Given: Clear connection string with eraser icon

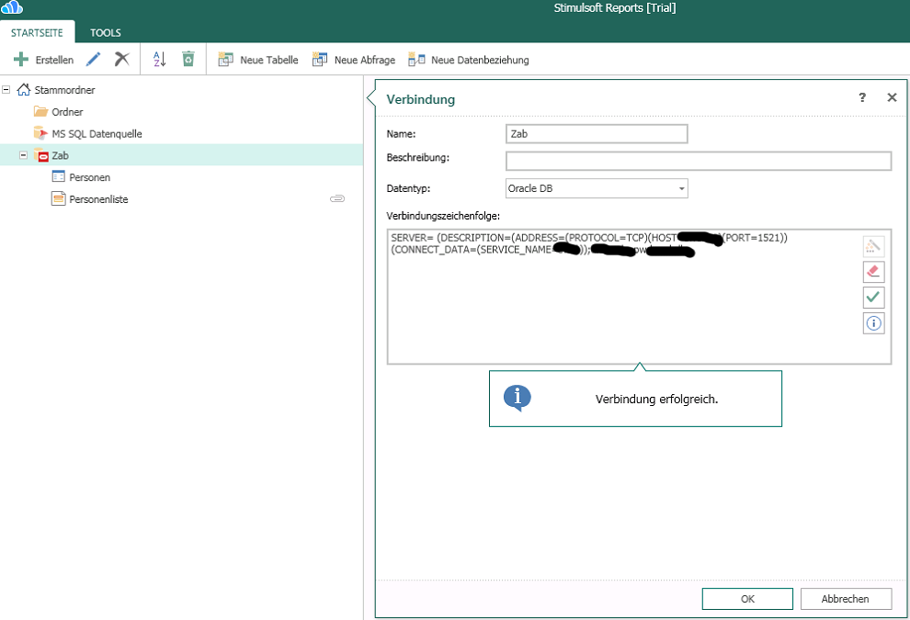Looking at the screenshot, I should 873,271.
